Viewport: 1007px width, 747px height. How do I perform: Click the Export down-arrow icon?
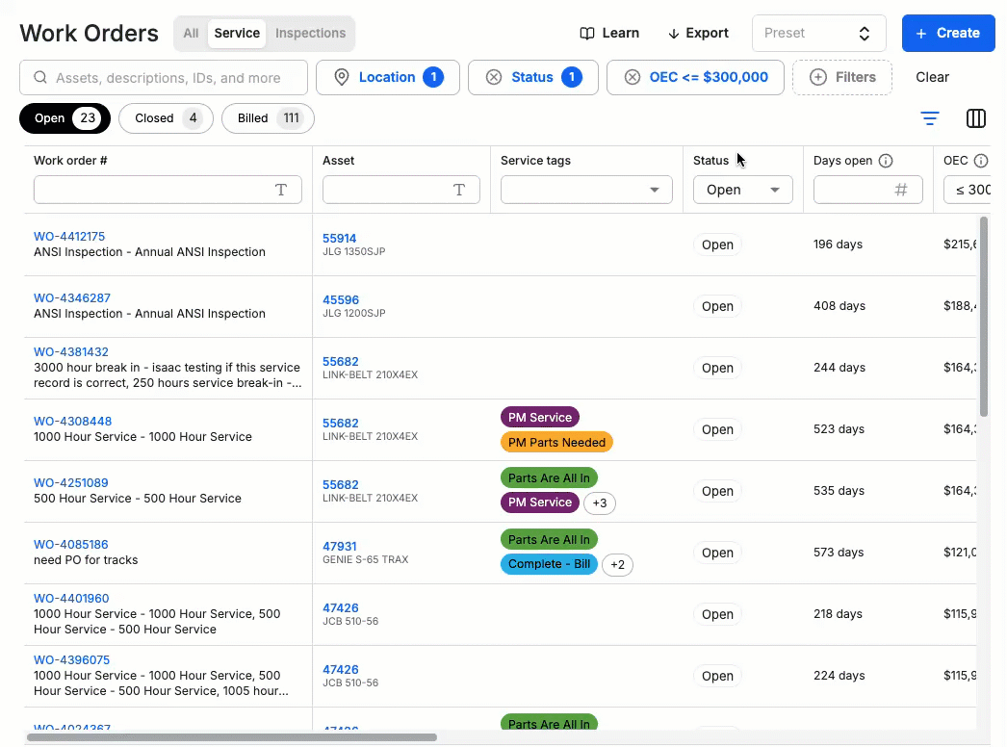click(x=673, y=34)
